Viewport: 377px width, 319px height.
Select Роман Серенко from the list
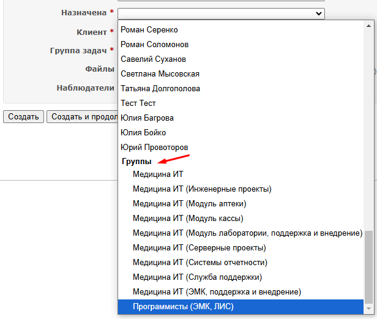pyautogui.click(x=149, y=30)
